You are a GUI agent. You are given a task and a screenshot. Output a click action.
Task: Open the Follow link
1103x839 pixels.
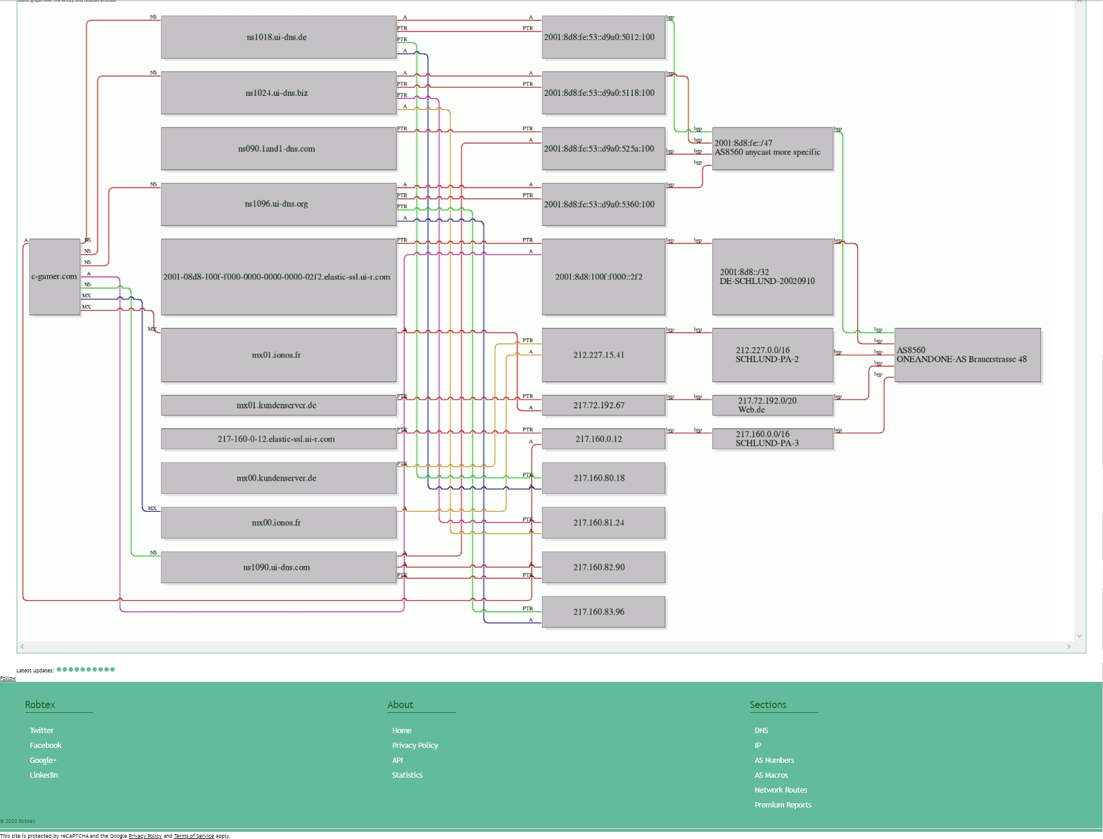pos(8,678)
